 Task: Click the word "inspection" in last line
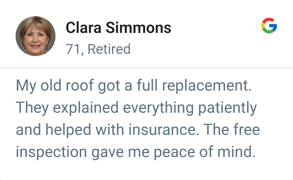click(x=51, y=152)
